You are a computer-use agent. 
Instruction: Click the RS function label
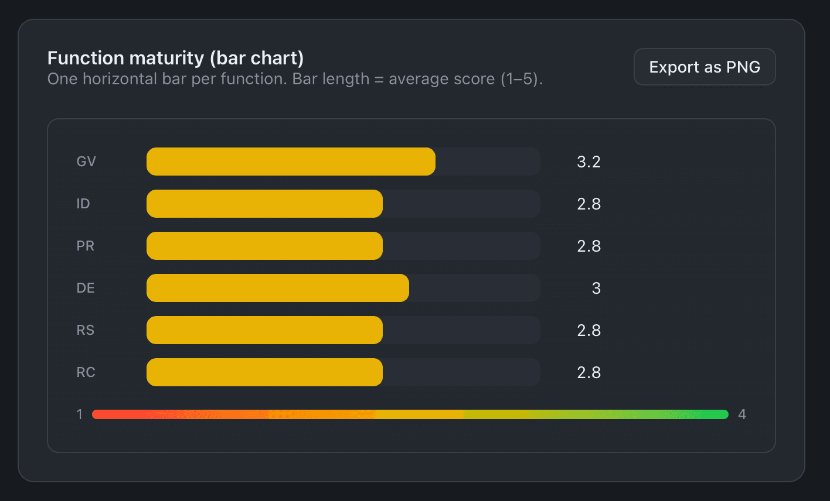point(85,330)
